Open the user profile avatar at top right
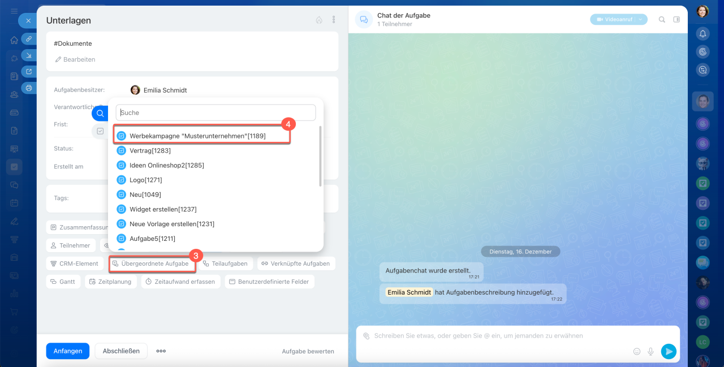The width and height of the screenshot is (724, 367). (703, 11)
